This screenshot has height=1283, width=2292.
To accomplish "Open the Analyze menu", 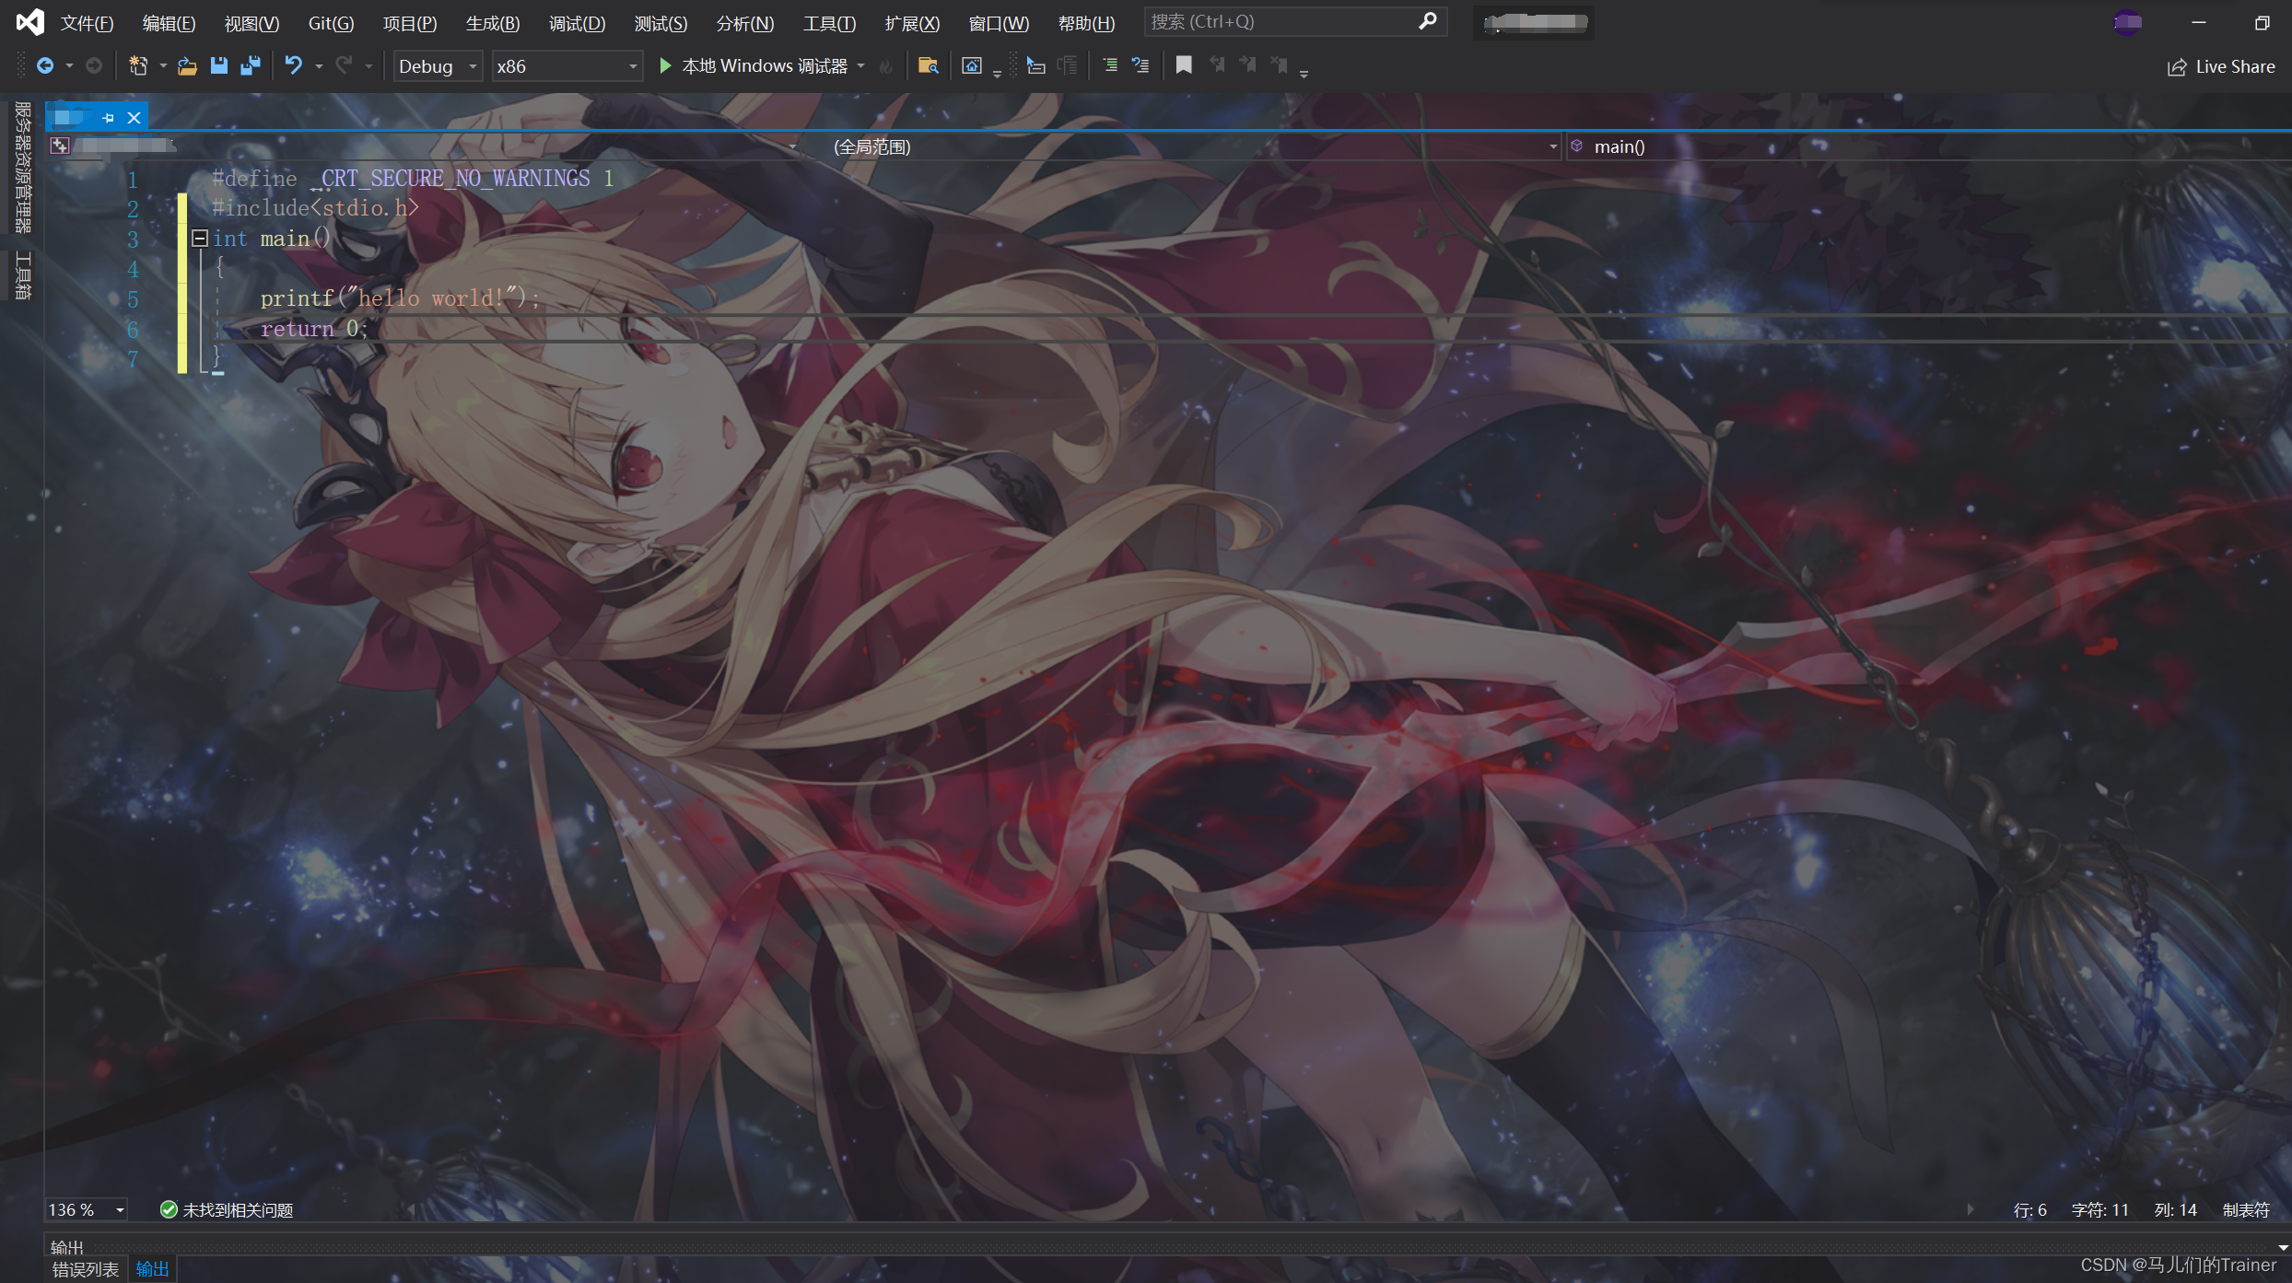I will pyautogui.click(x=744, y=23).
